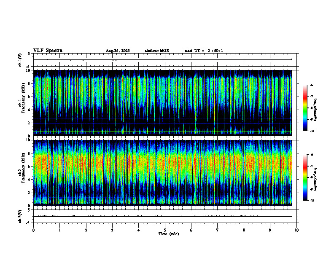The height and width of the screenshot is (258, 334).
Task: Select time axis tick label "8"
Action: (244, 230)
